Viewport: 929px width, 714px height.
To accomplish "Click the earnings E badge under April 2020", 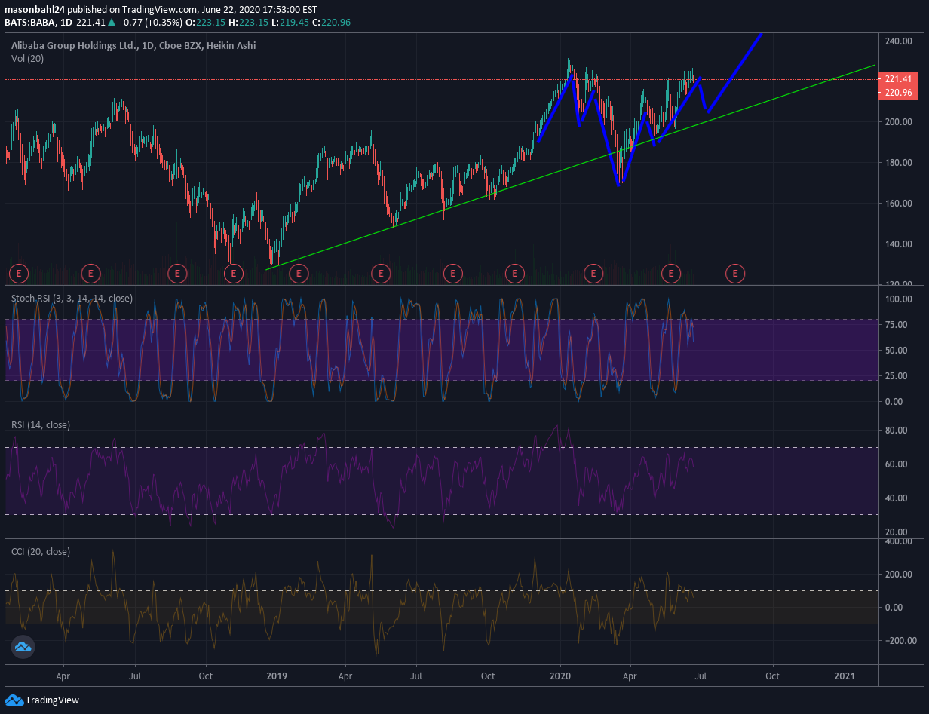I will (x=671, y=273).
